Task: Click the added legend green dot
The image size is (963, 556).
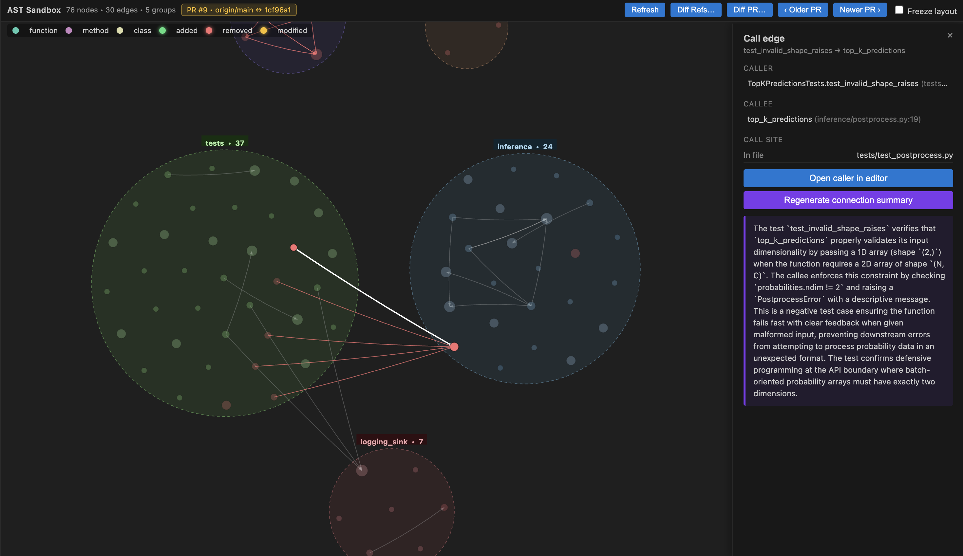Action: click(x=162, y=30)
